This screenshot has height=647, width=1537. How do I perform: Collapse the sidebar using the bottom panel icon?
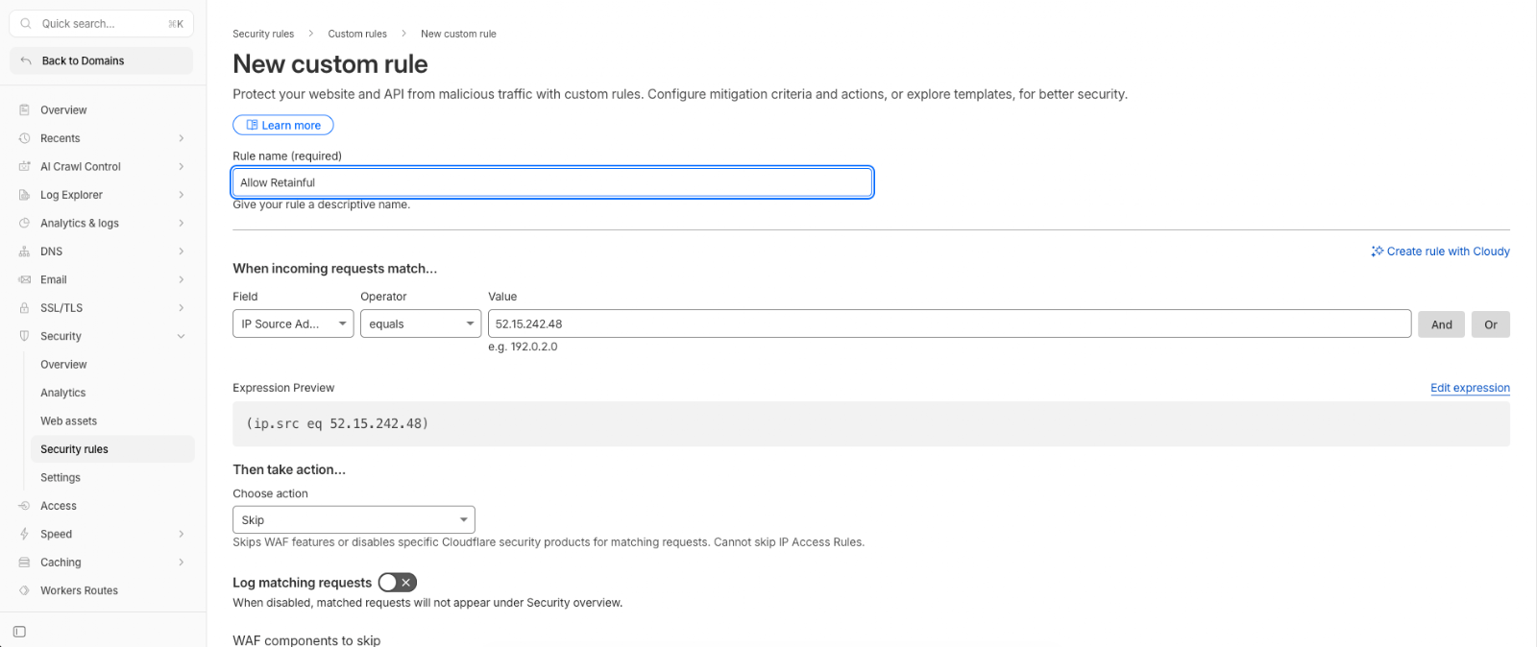click(19, 632)
